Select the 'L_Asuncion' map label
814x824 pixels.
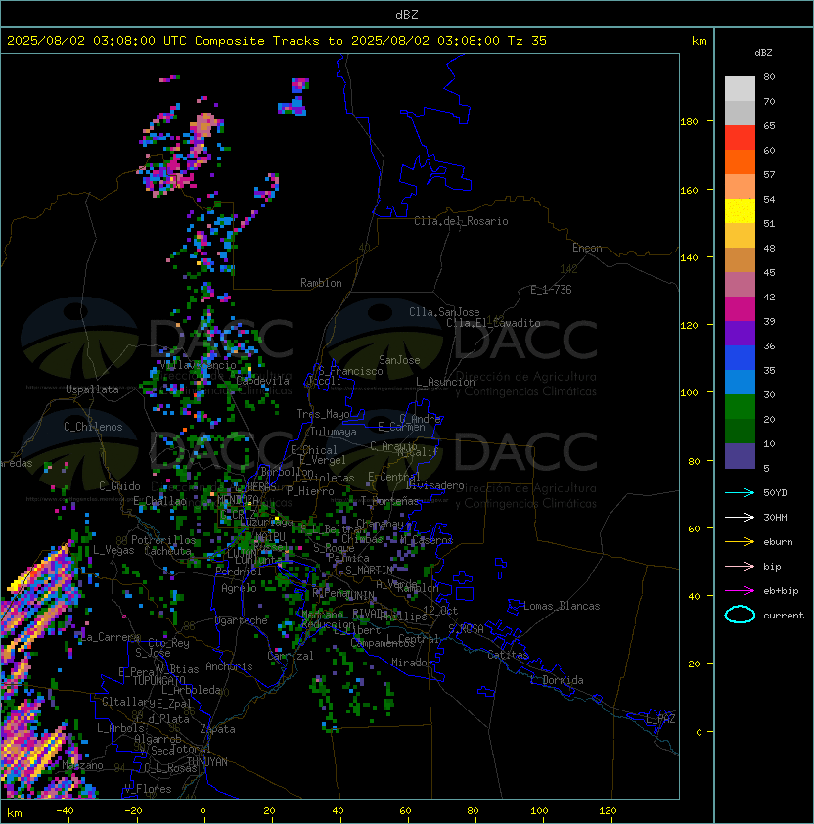click(445, 382)
